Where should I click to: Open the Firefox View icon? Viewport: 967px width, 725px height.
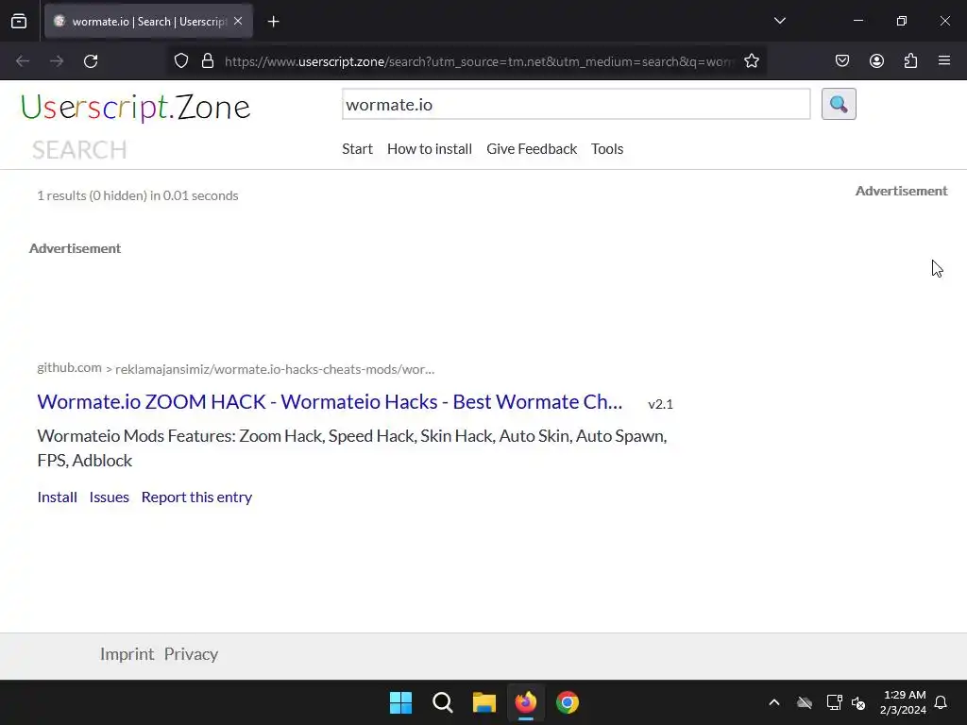[19, 21]
